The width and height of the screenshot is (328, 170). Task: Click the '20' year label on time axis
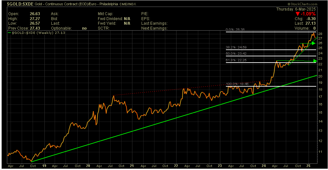point(88,165)
